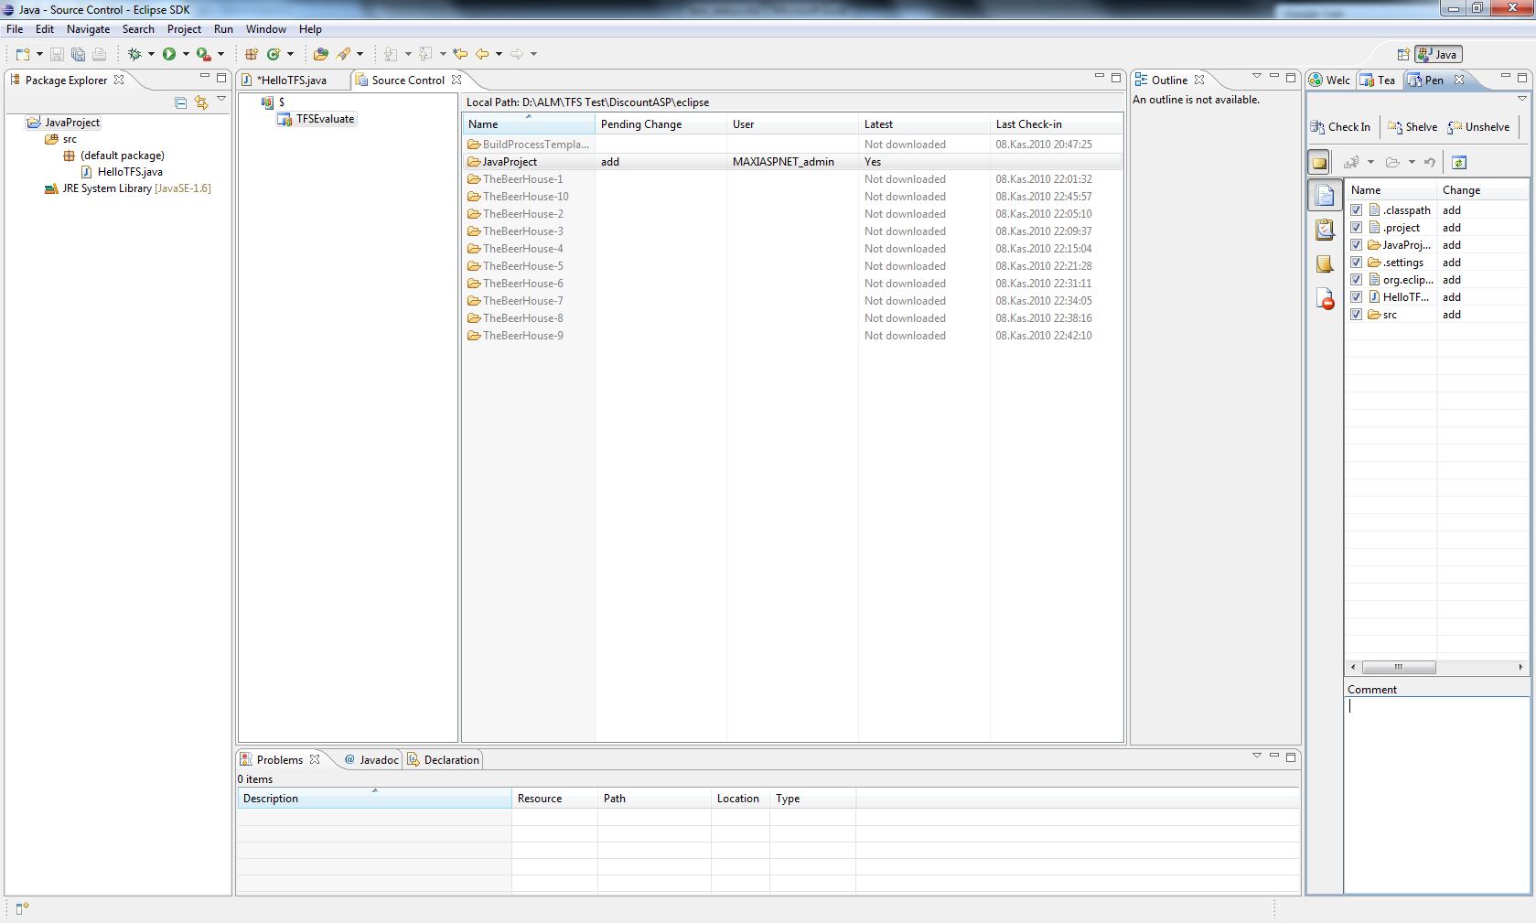
Task: Click the New Java Package icon
Action: (x=252, y=54)
